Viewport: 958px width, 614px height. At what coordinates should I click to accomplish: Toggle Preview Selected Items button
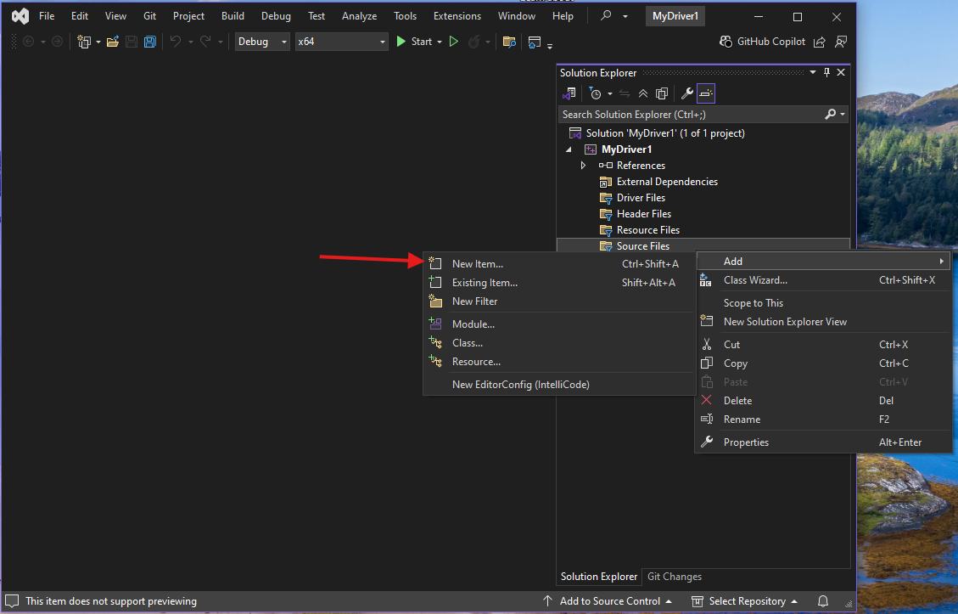click(x=706, y=93)
